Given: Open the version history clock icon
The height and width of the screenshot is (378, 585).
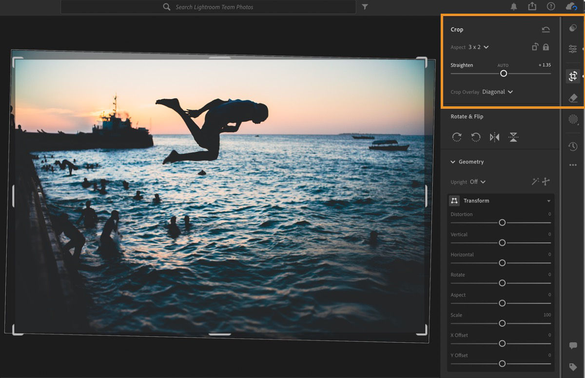Looking at the screenshot, I should tap(573, 146).
